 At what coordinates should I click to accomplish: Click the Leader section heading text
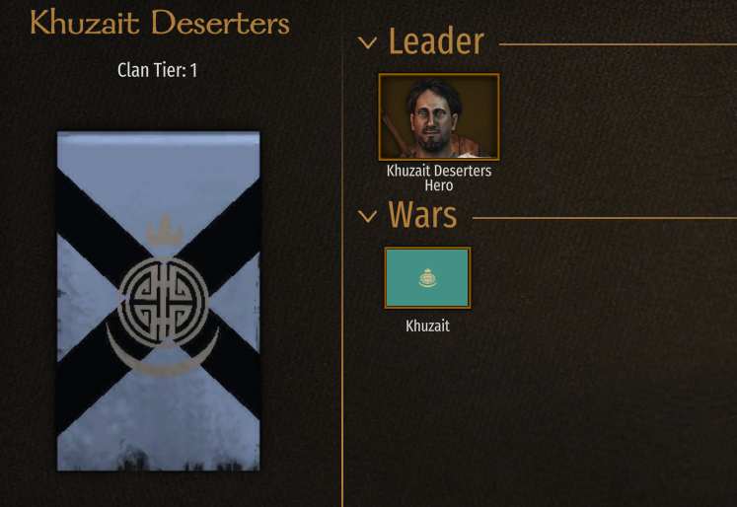tap(436, 41)
